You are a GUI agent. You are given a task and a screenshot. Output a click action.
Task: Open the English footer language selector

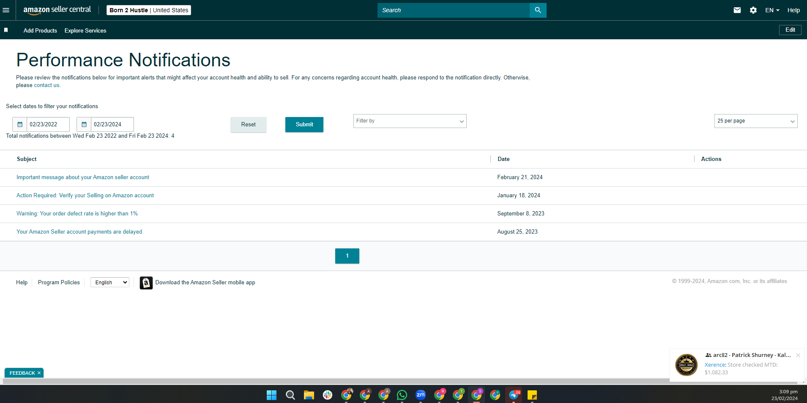click(110, 283)
